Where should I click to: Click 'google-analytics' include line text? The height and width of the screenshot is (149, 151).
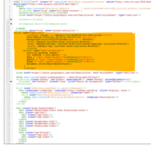(x=47, y=31)
